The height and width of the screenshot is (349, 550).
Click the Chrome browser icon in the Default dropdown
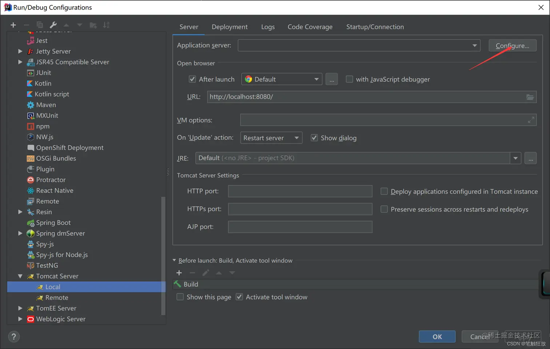click(x=248, y=79)
